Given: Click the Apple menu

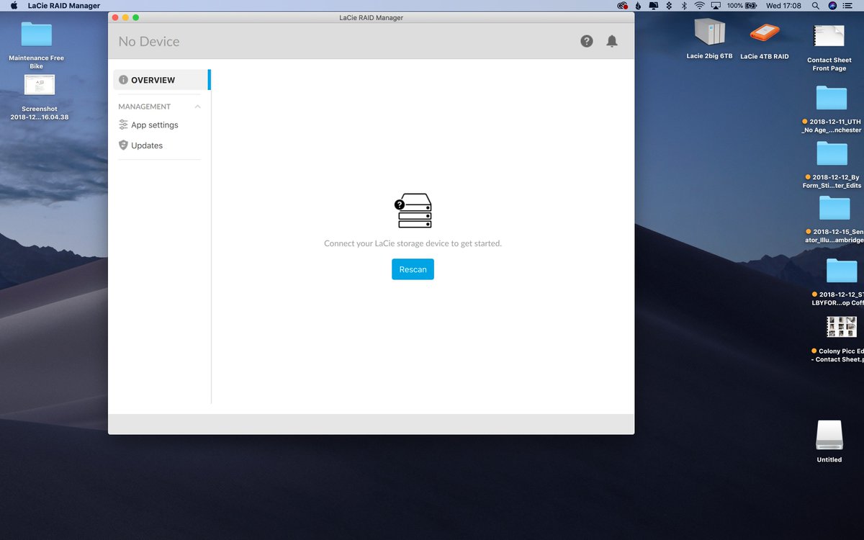Looking at the screenshot, I should pyautogui.click(x=13, y=5).
